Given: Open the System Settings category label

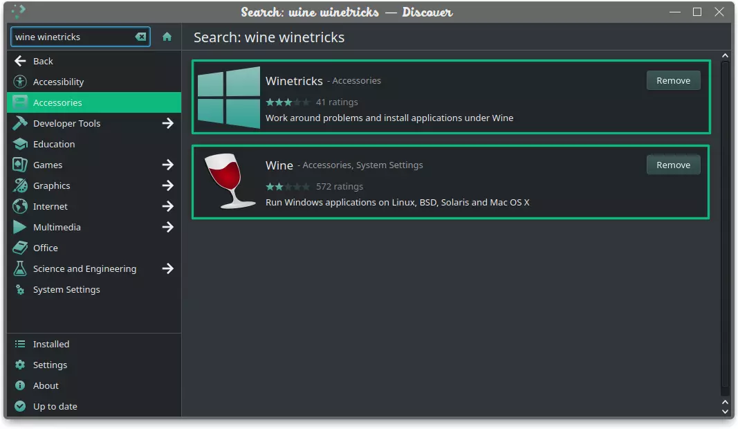Looking at the screenshot, I should tap(66, 289).
